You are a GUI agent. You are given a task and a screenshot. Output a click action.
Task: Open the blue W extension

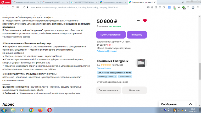pyautogui.click(x=169, y=7)
